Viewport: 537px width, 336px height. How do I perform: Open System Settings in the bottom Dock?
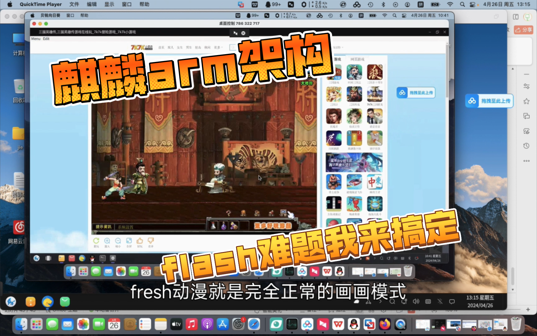coord(238,324)
